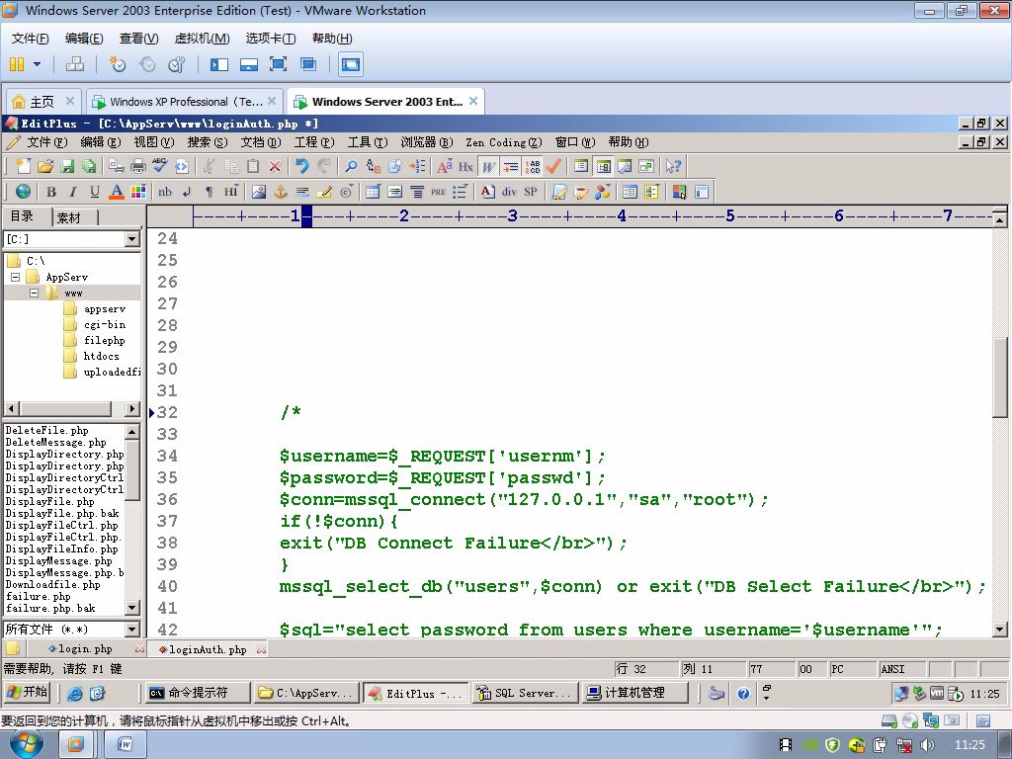Print the document with the printer icon
This screenshot has width=1012, height=759.
138,166
